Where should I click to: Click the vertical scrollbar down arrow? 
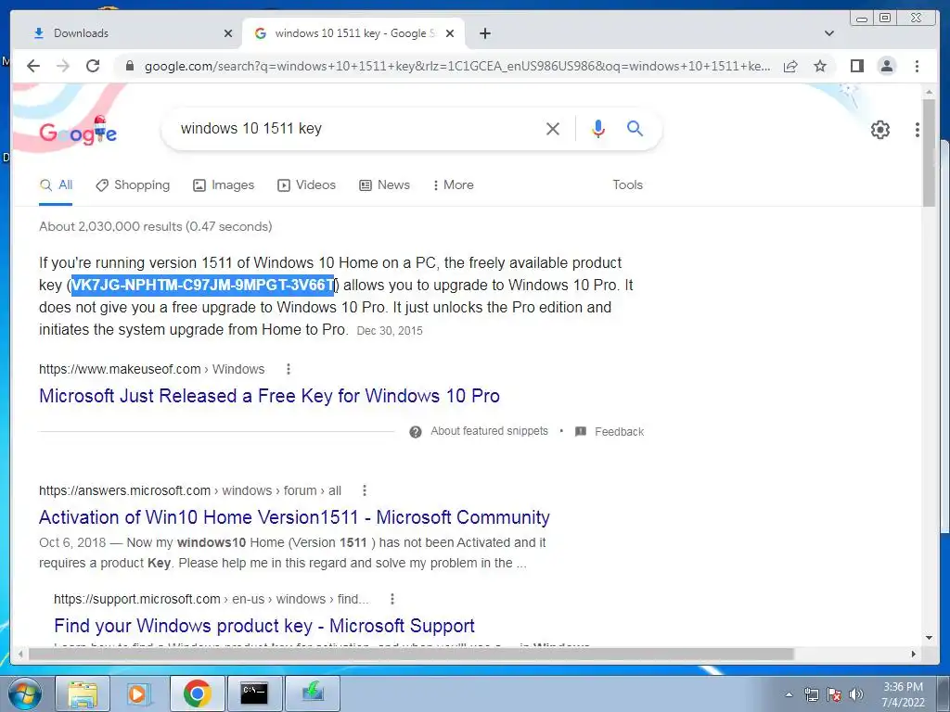(929, 638)
